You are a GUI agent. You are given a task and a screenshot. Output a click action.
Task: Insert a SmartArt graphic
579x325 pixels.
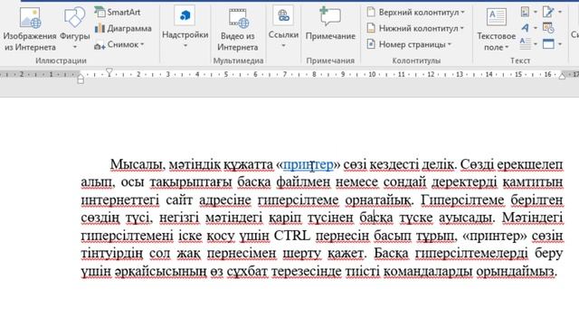[118, 12]
